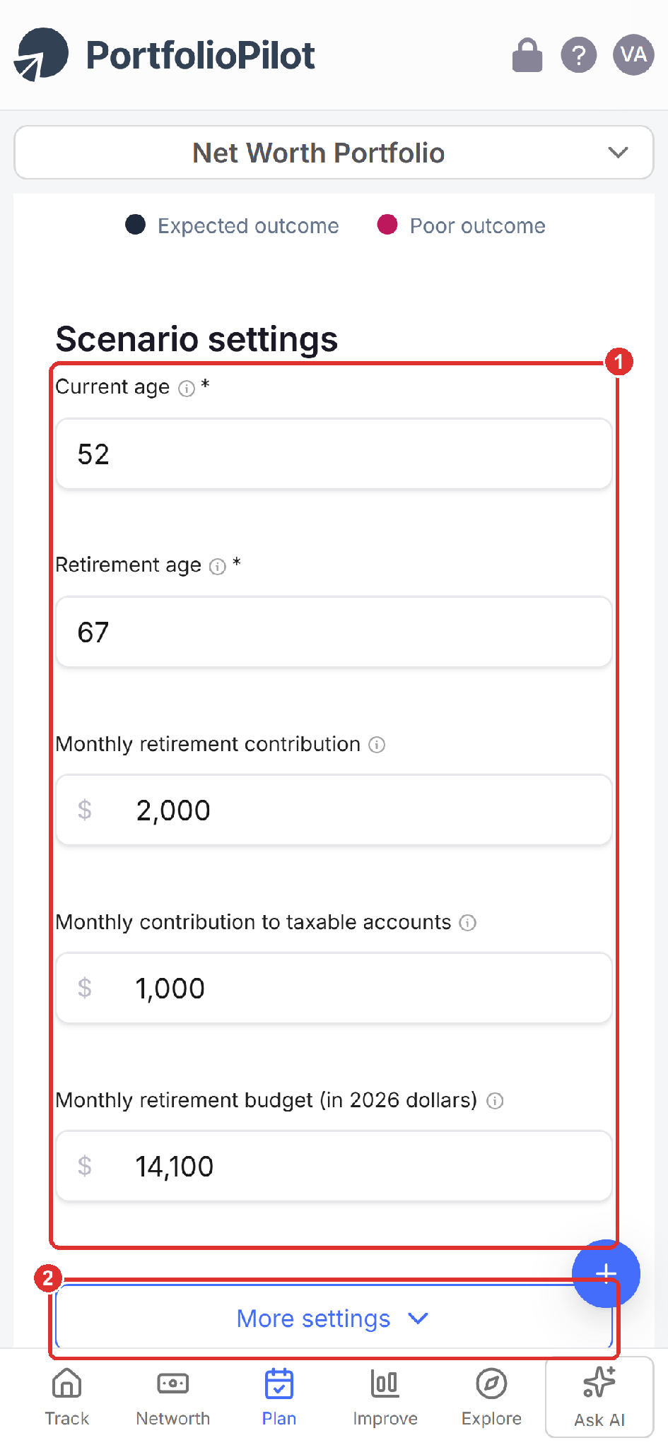Show info for Monthly retirement contribution
This screenshot has height=1445, width=668.
click(x=377, y=745)
